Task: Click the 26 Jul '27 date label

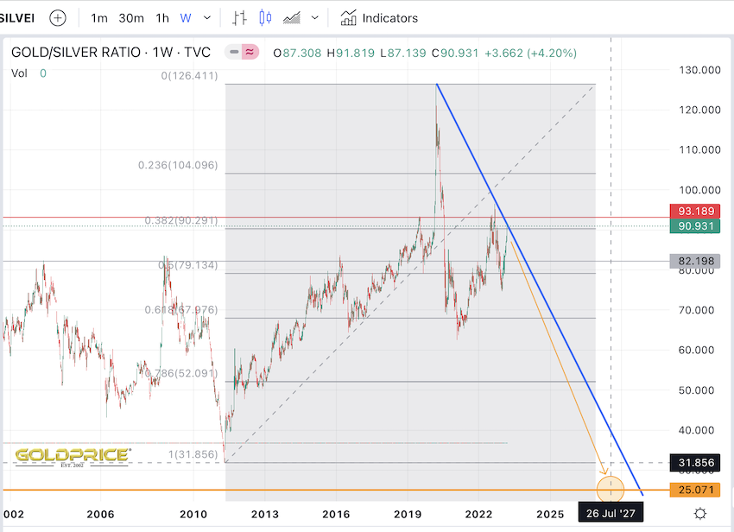Action: coord(611,513)
